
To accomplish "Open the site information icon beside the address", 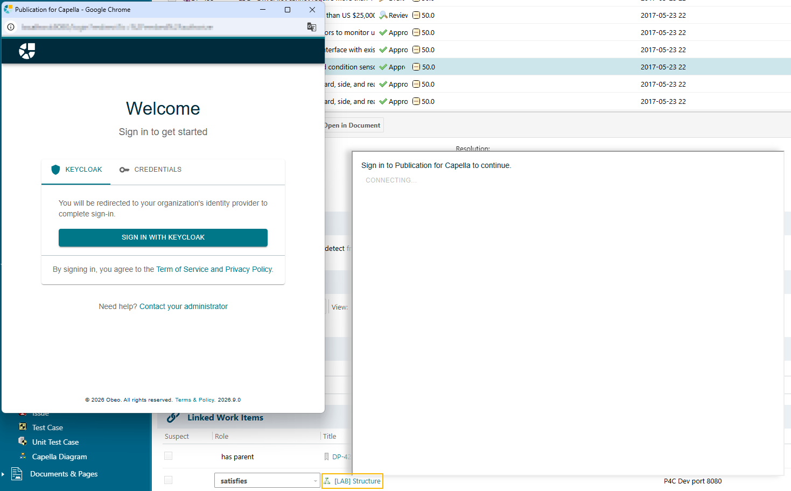I will click(11, 27).
